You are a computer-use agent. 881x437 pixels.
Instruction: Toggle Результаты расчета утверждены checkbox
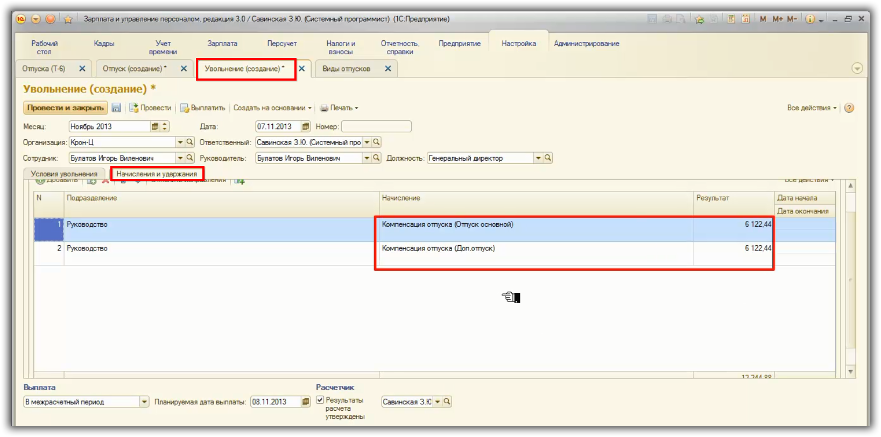320,400
